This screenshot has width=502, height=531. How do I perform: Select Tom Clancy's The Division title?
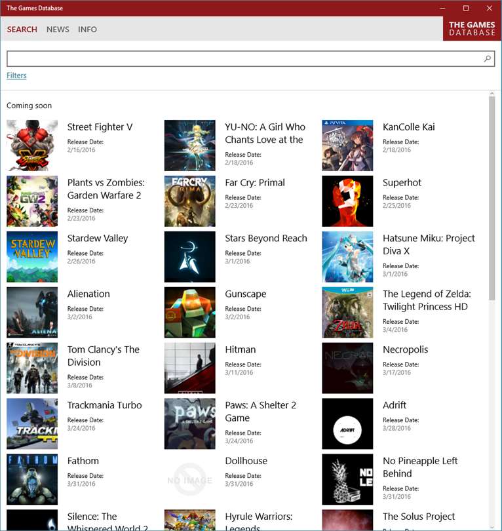click(104, 356)
